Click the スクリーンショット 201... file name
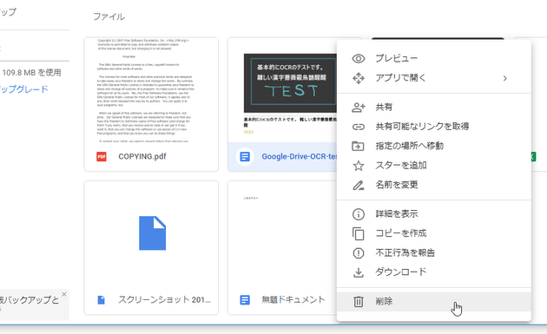This screenshot has height=334, width=547. point(164,300)
